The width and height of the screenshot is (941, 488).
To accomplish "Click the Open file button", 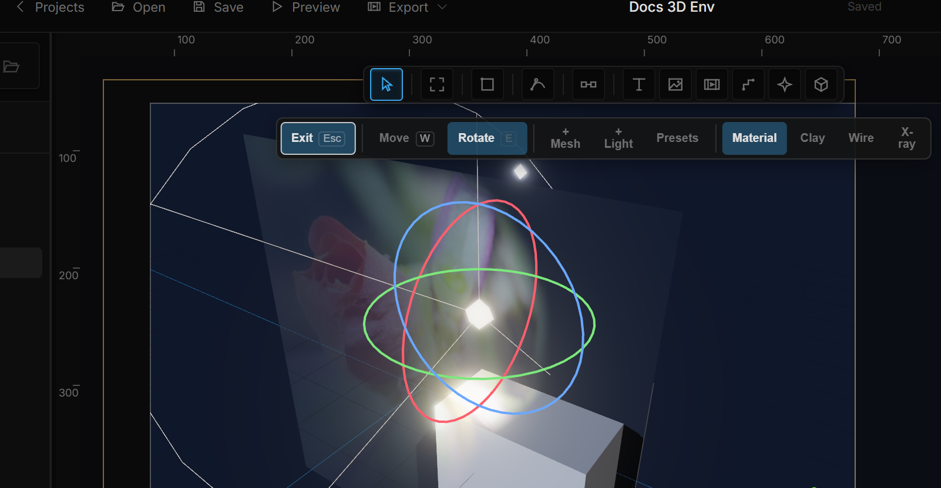I will coord(139,7).
